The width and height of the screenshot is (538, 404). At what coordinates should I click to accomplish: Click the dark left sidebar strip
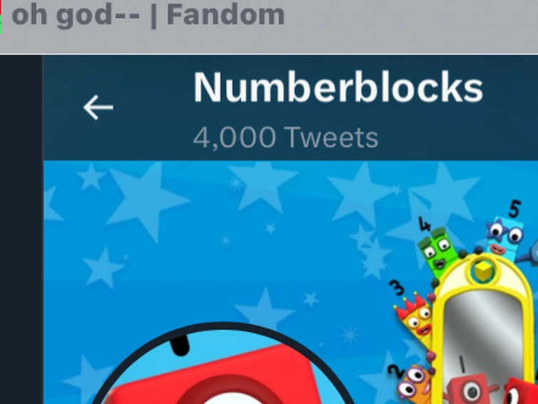click(x=21, y=229)
